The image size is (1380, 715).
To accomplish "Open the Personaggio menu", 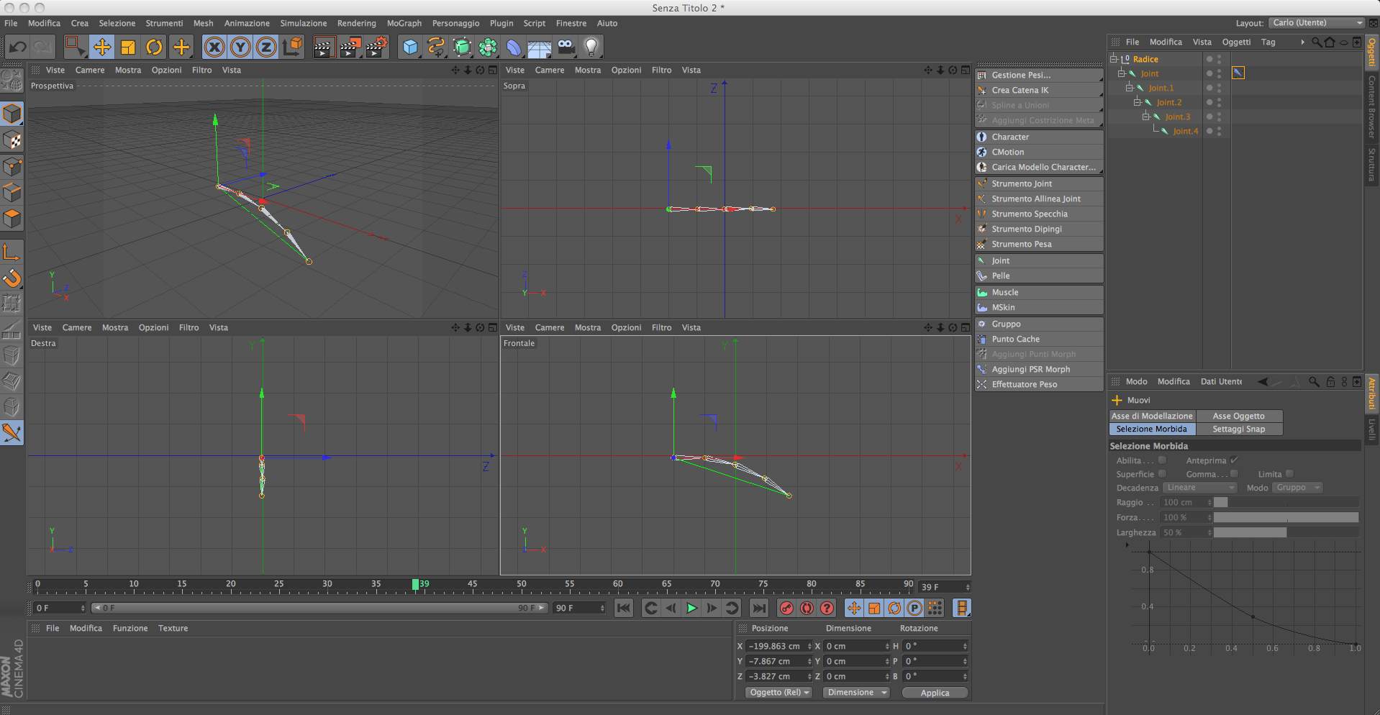I will click(455, 23).
